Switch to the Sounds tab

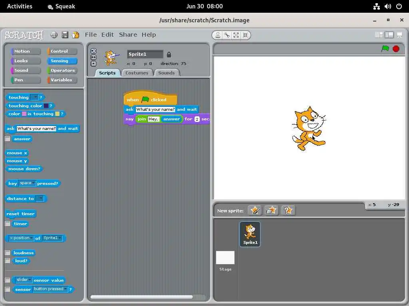tap(167, 73)
